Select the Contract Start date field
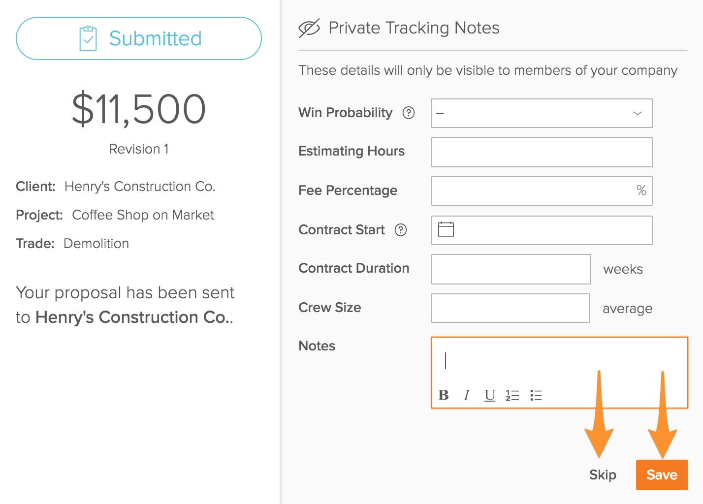Image resolution: width=703 pixels, height=504 pixels. click(x=551, y=230)
